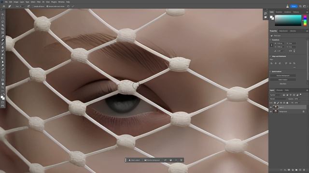Switch to the Adjustments tab
Viewport: 309px width, 173px height.
283,31
